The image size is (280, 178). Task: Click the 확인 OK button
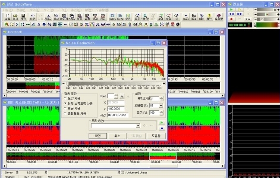tap(98, 136)
